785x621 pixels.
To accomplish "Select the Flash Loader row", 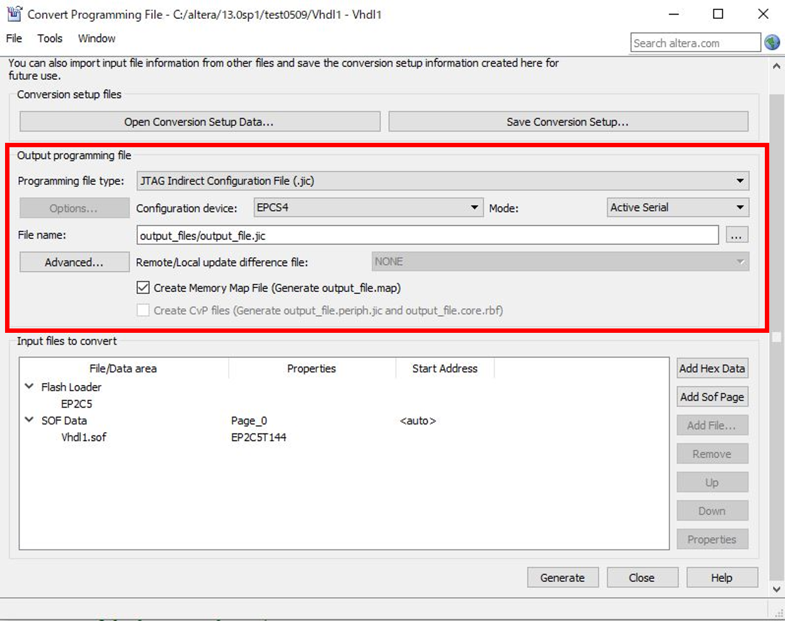I will click(71, 387).
